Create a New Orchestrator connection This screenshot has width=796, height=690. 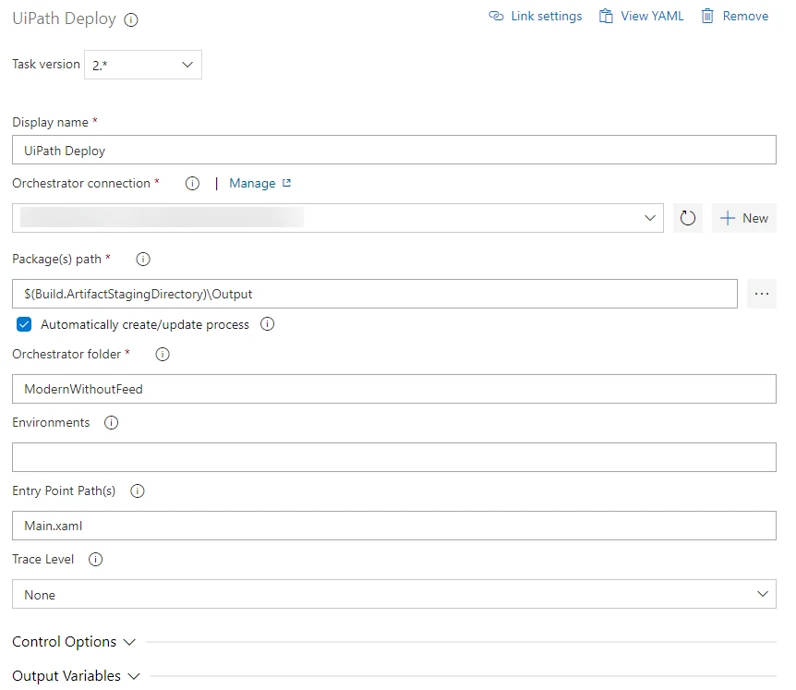pos(743,218)
